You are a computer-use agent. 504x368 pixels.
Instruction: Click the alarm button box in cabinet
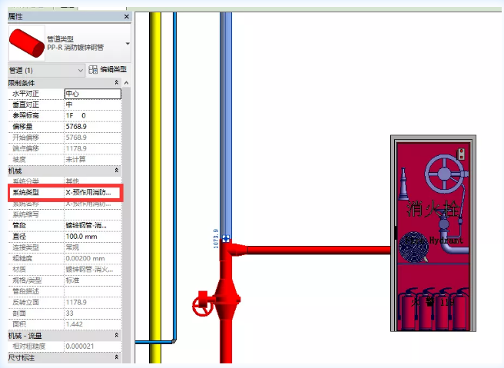461,154
